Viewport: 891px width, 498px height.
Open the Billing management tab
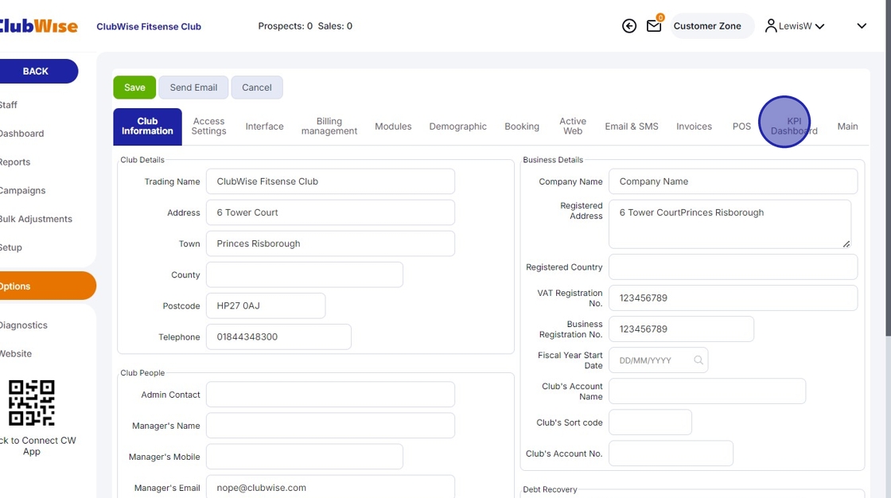329,126
